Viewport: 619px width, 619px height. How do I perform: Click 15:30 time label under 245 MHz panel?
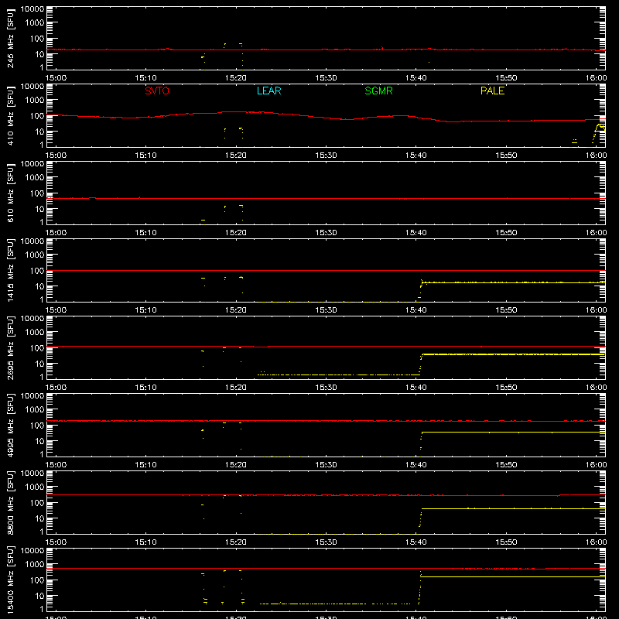(326, 78)
